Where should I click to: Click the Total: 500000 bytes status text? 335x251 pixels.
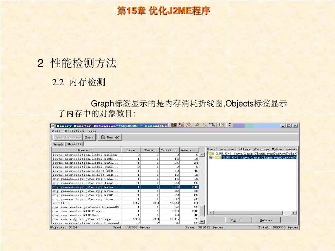point(278,227)
